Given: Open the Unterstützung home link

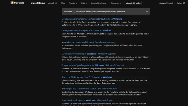Looking at the screenshot, I should pyautogui.click(x=38, y=3).
